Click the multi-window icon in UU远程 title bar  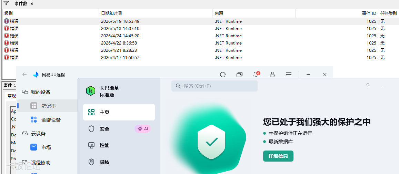click(239, 74)
